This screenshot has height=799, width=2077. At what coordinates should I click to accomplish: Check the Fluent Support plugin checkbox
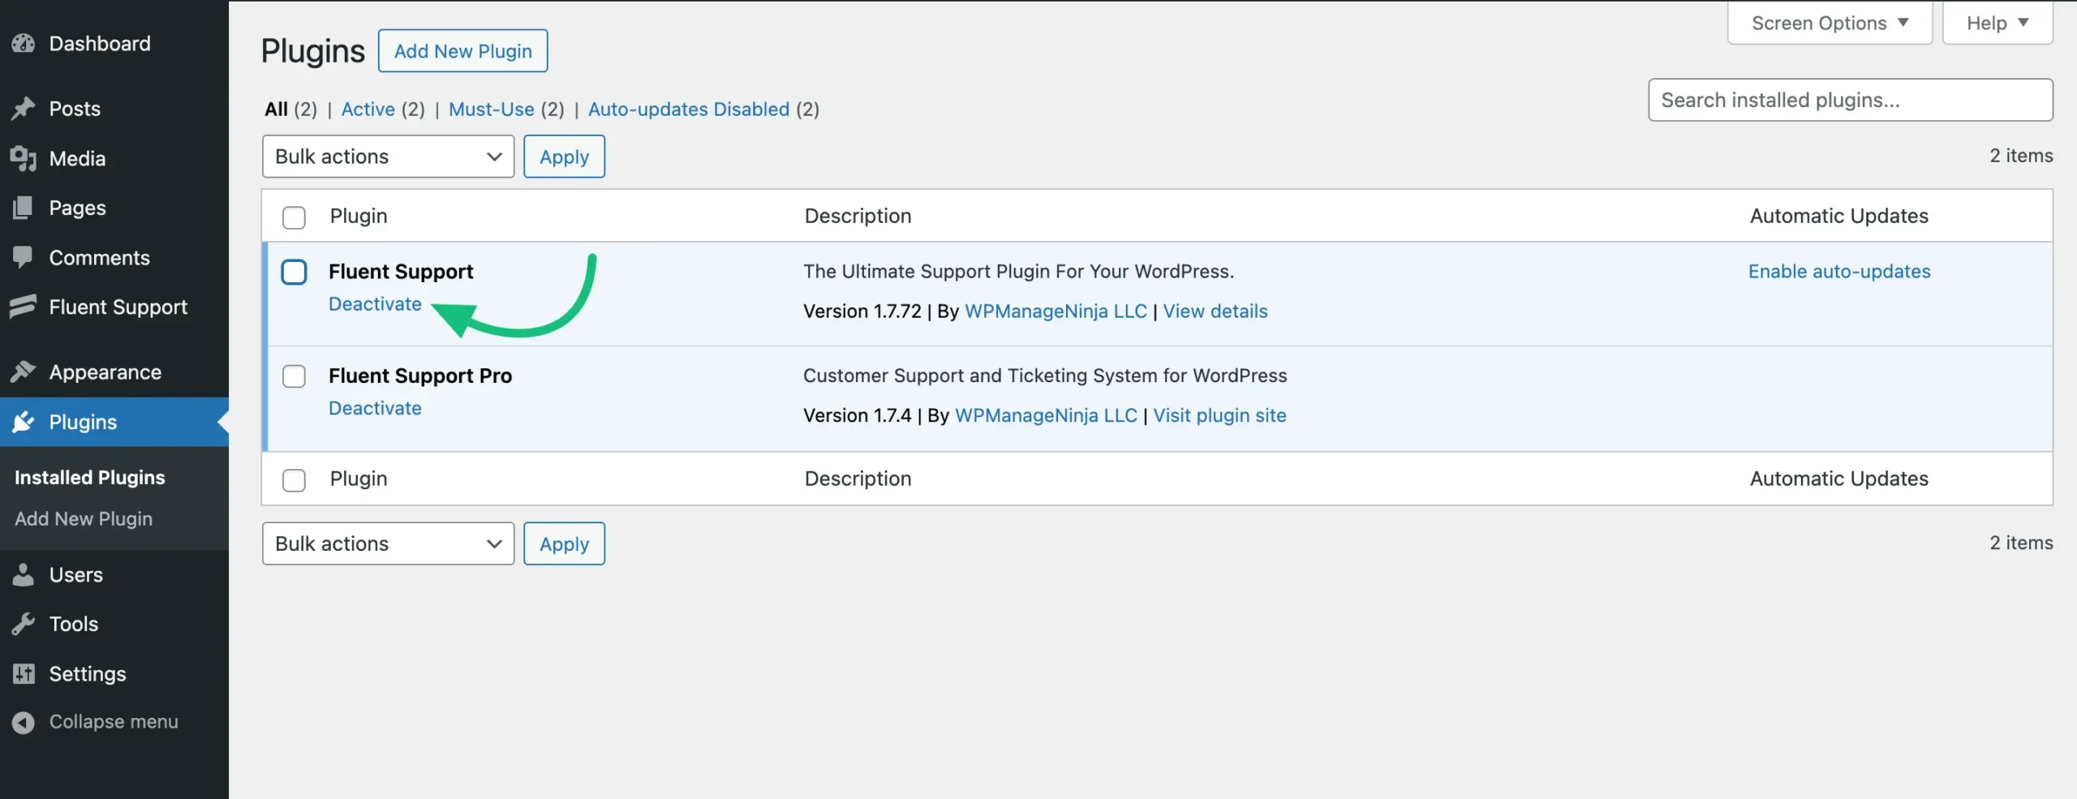click(x=294, y=272)
